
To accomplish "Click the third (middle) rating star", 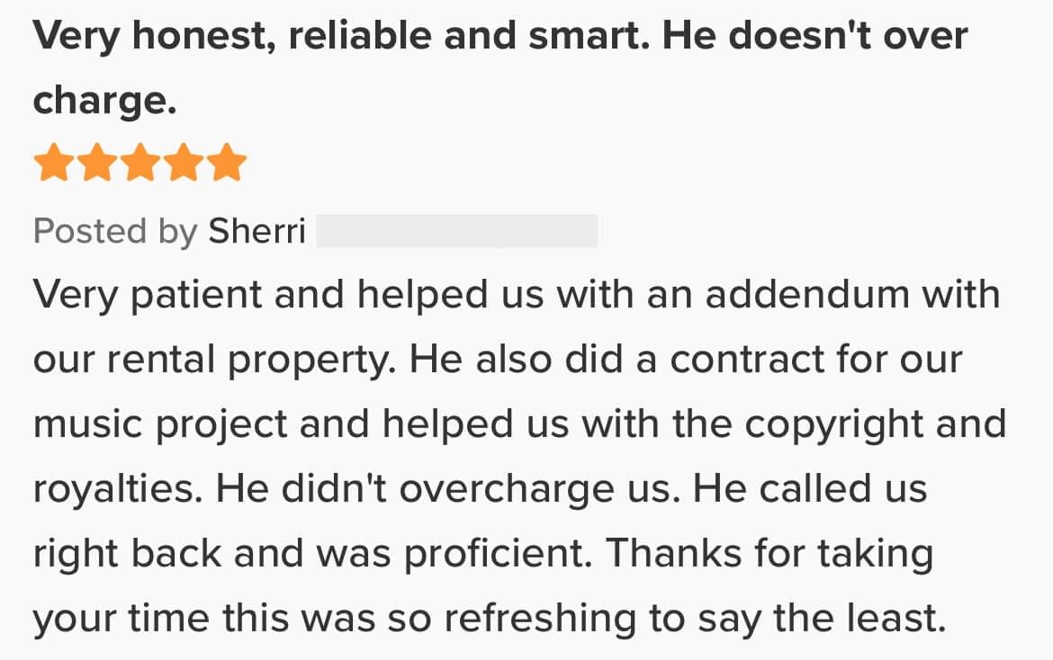I will point(140,164).
